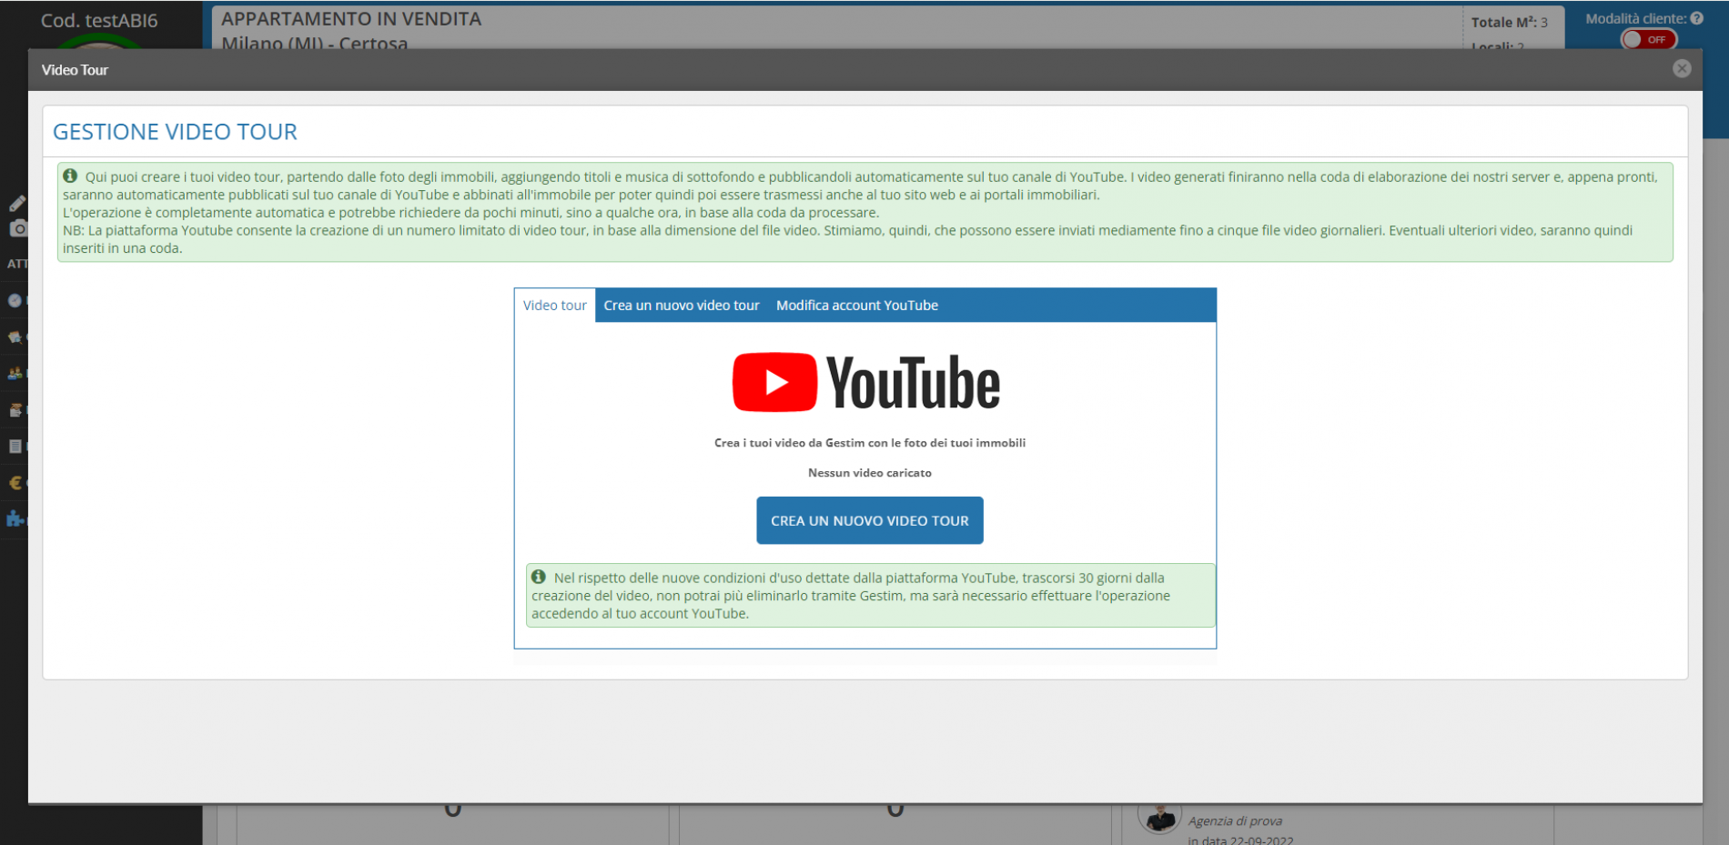Screen dimensions: 1729x845
Task: Click the pencil edit icon in the sidebar
Action: tap(16, 203)
